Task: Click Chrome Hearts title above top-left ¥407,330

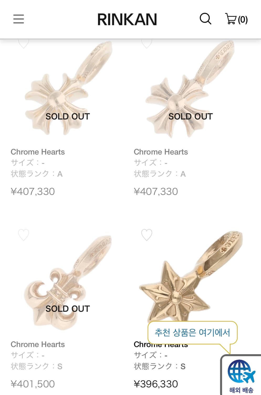Action: coord(38,152)
